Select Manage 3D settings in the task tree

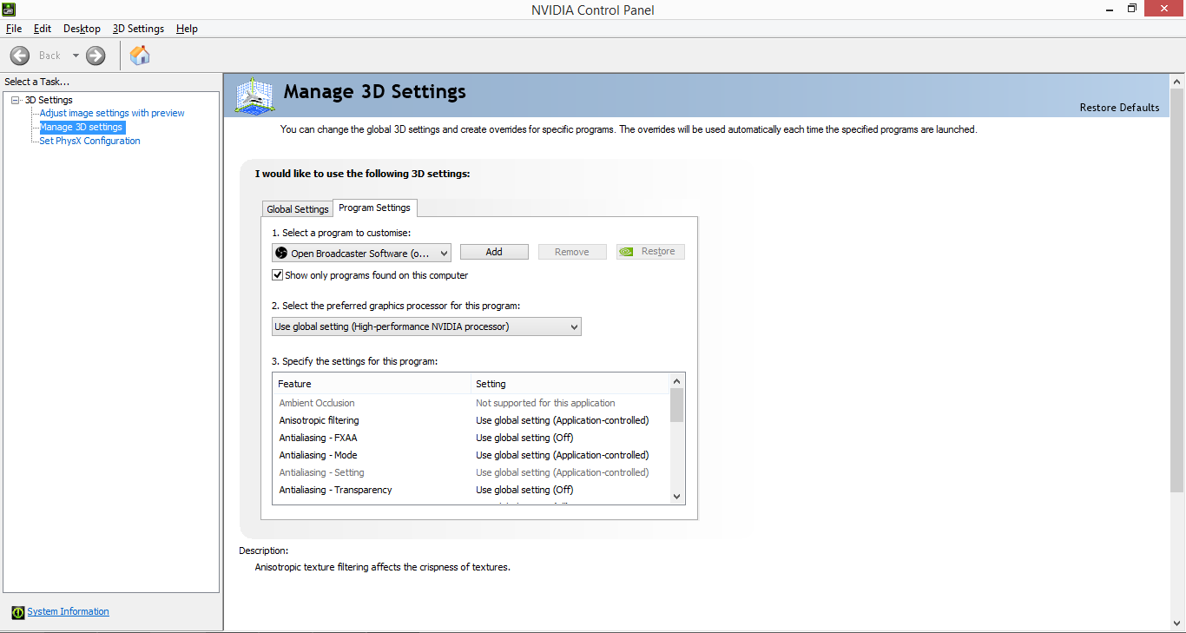(82, 127)
